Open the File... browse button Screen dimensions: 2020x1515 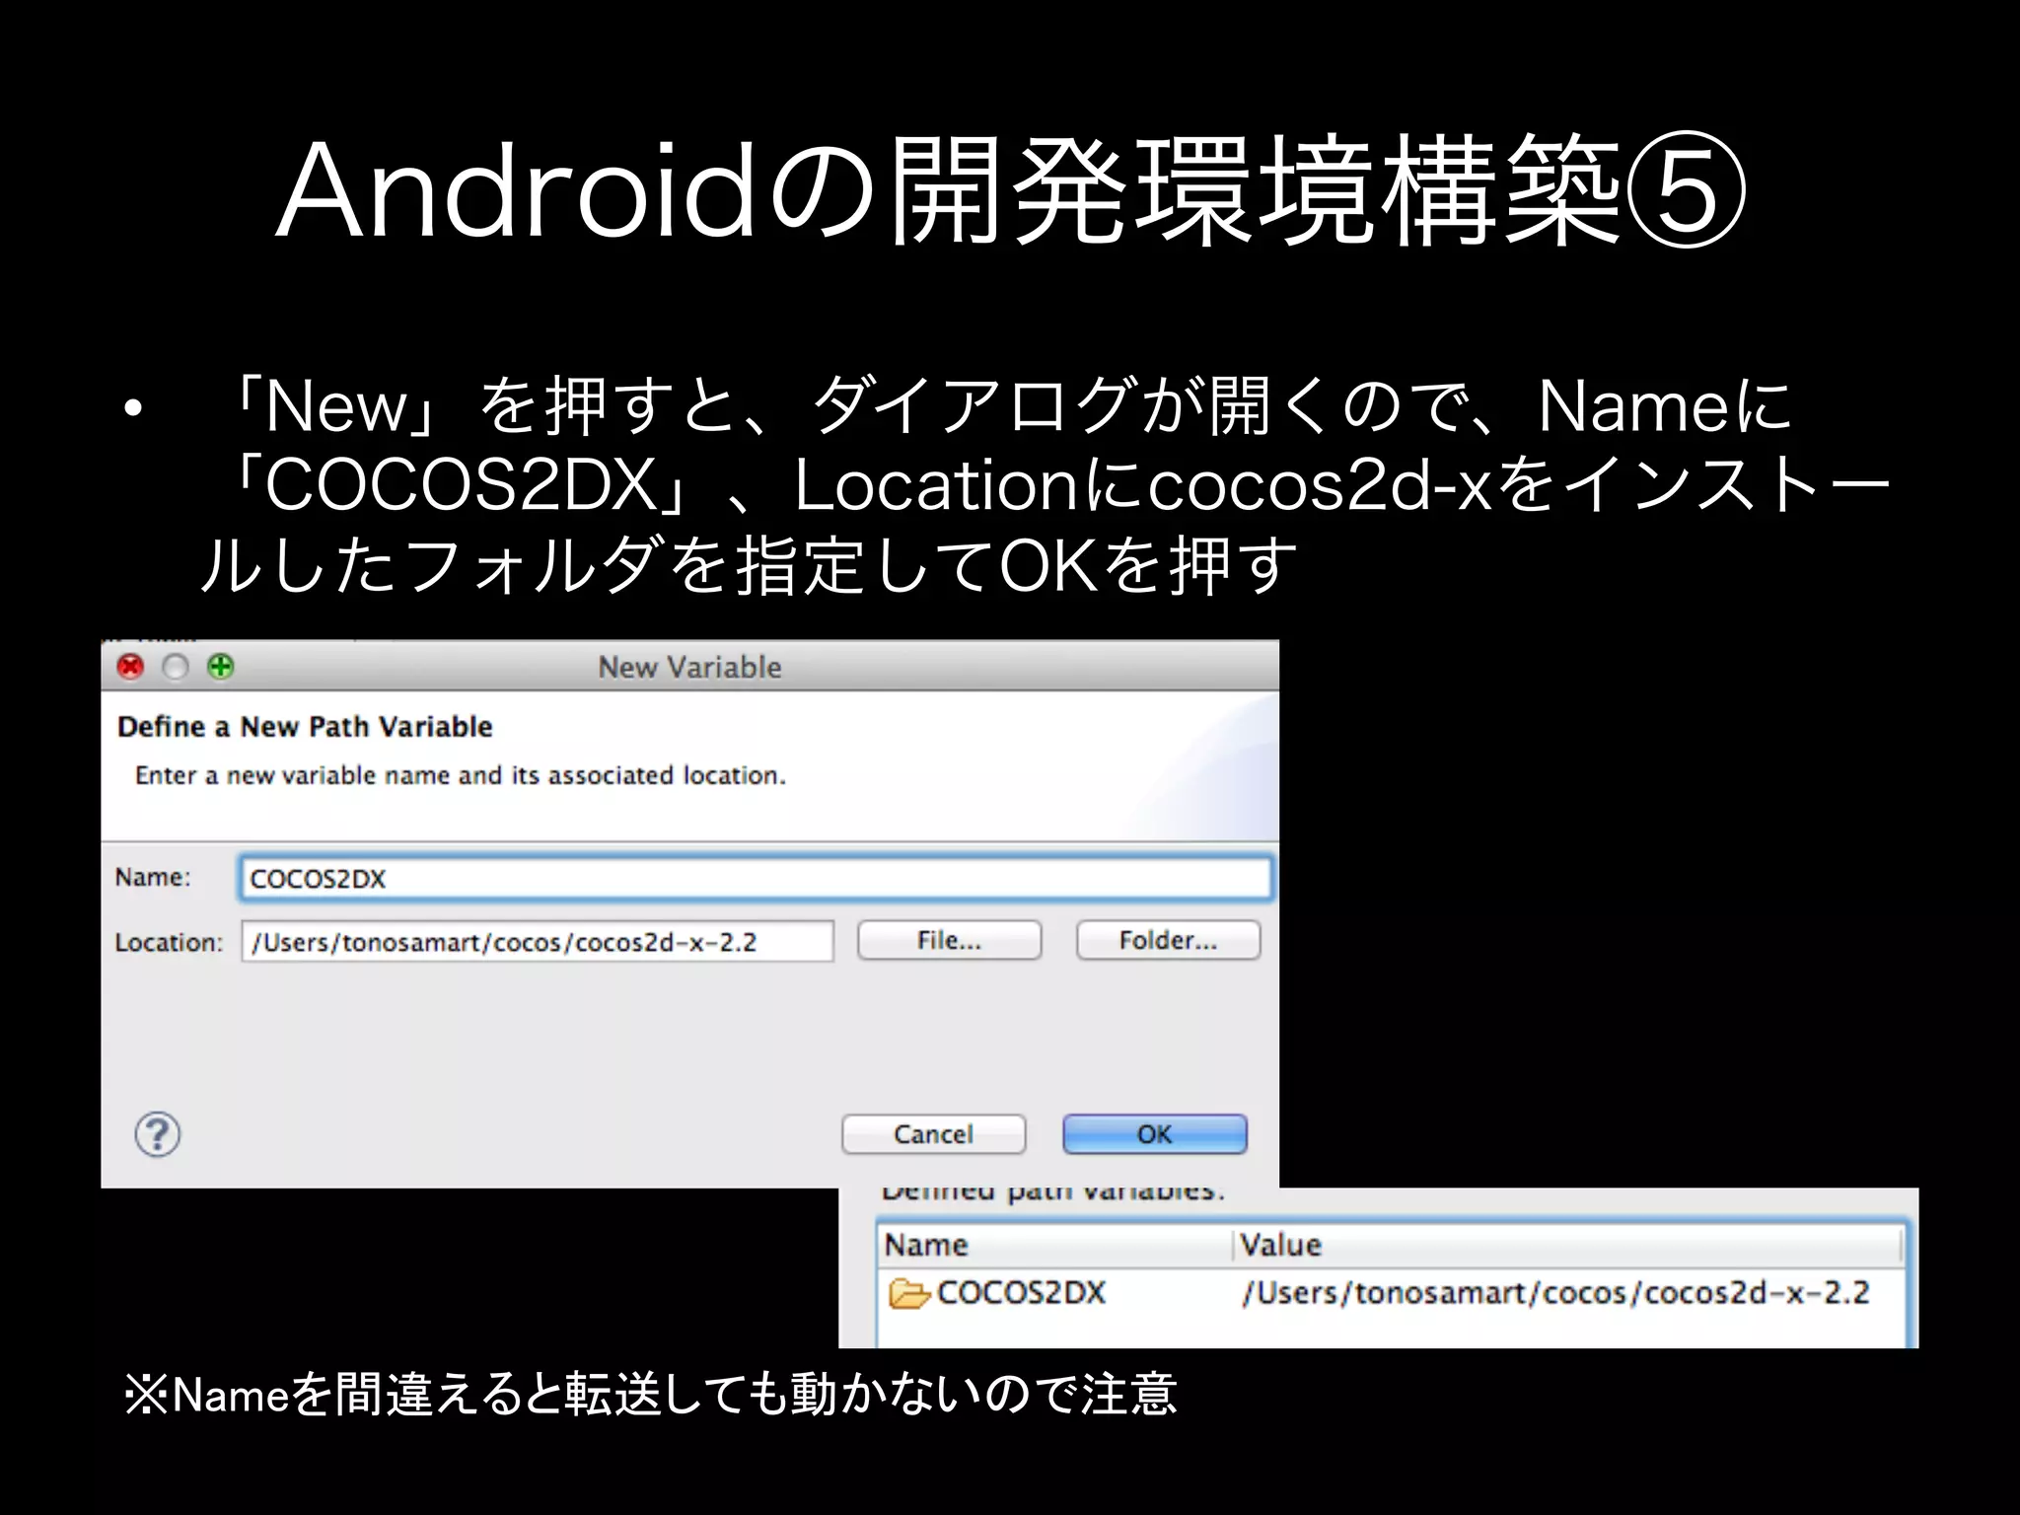coord(949,940)
